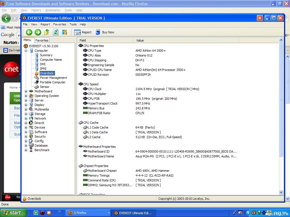Select Power Management in the Computer tree
Viewport: 290px width, 217px height.
click(x=53, y=78)
